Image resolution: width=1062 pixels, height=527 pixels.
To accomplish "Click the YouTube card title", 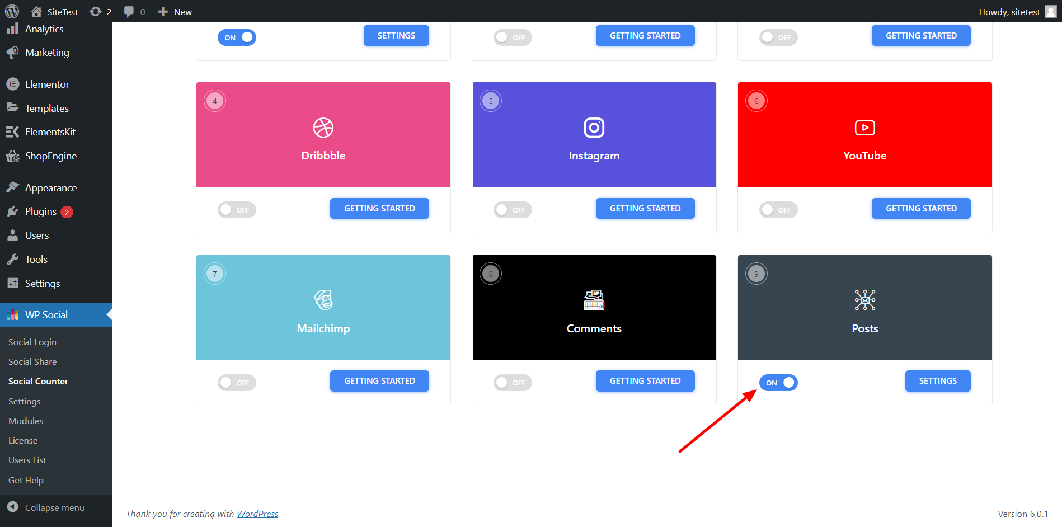I will point(865,156).
